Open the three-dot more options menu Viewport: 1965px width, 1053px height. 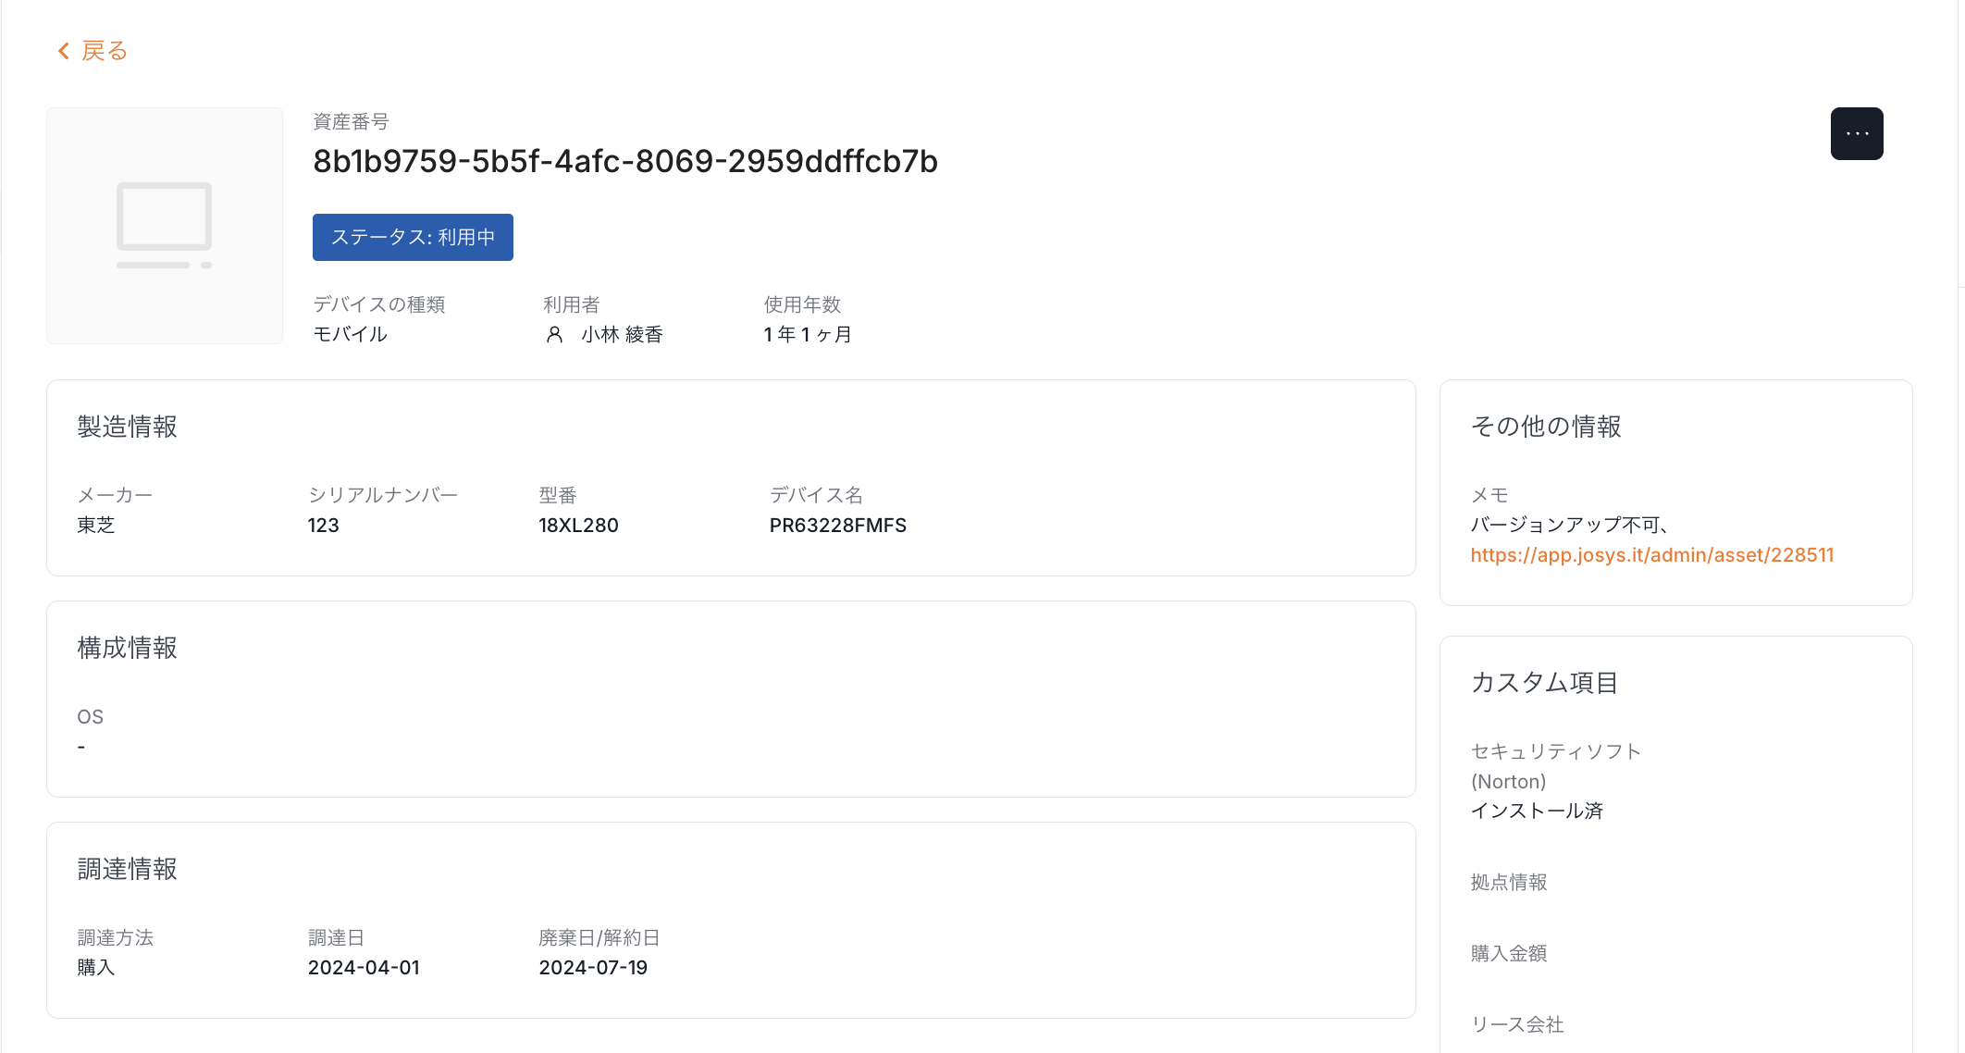coord(1856,134)
